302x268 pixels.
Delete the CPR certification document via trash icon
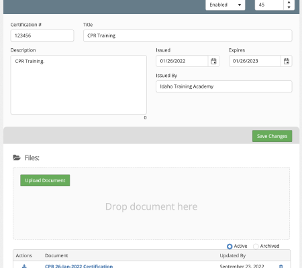point(281,266)
